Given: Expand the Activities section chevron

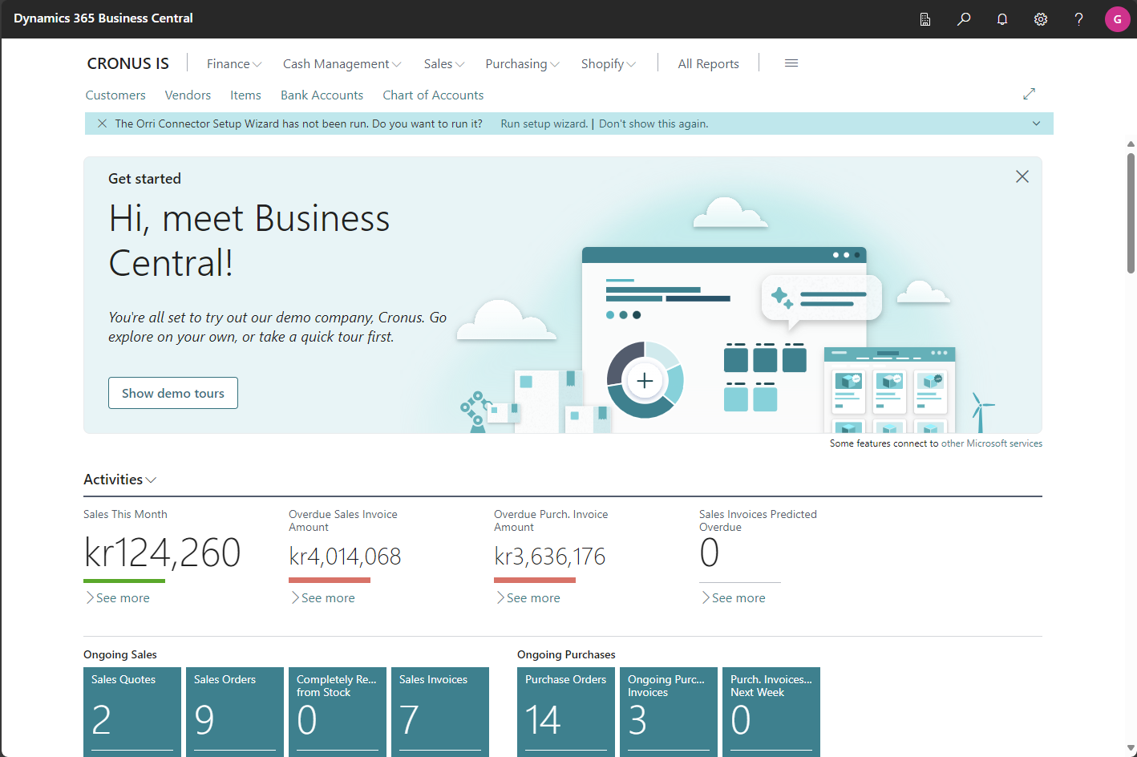Looking at the screenshot, I should click(152, 480).
